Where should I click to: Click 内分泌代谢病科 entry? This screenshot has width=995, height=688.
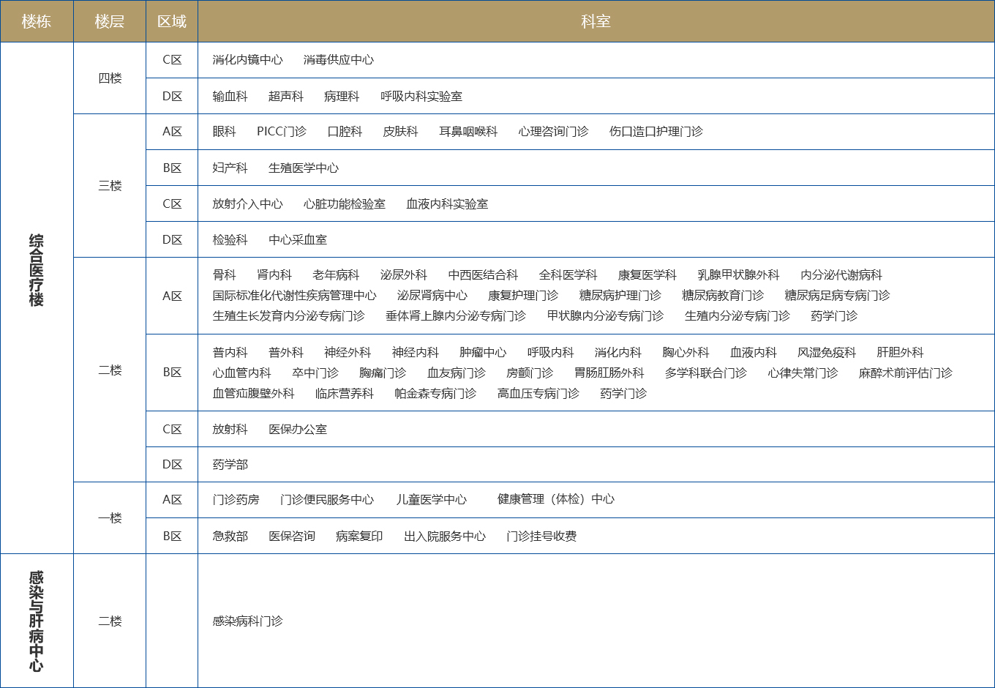pos(841,275)
